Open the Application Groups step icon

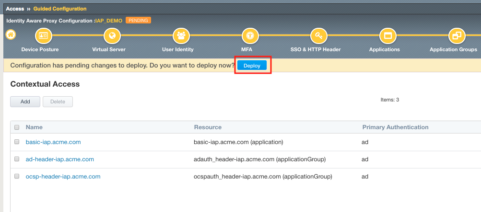[x=457, y=36]
